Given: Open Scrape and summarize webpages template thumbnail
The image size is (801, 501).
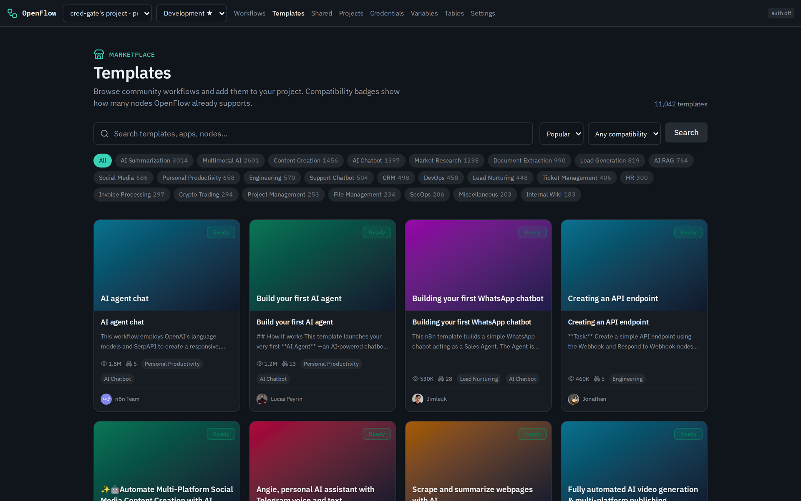Looking at the screenshot, I should pos(478,461).
